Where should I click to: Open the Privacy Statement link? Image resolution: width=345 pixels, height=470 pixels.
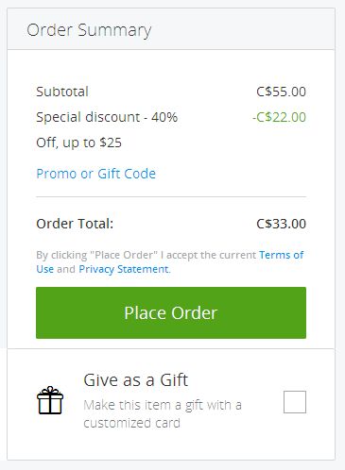coord(124,269)
